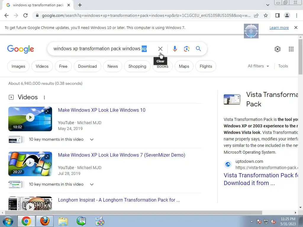Go back to the previous page
The height and width of the screenshot is (227, 303).
coord(7,15)
